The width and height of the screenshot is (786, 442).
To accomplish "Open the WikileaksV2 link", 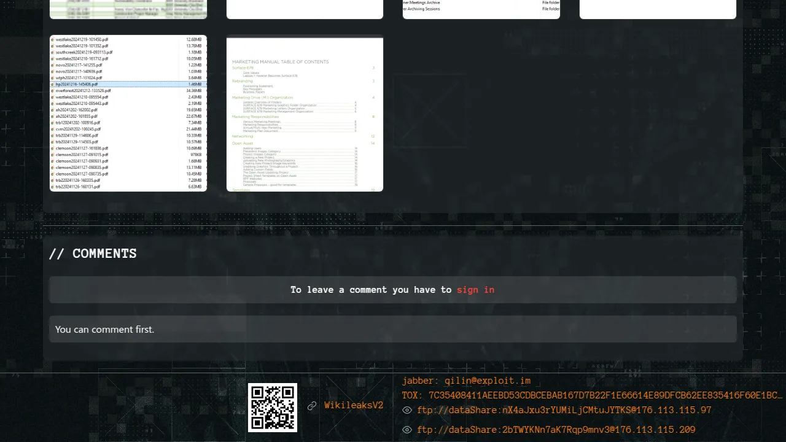I will 354,406.
